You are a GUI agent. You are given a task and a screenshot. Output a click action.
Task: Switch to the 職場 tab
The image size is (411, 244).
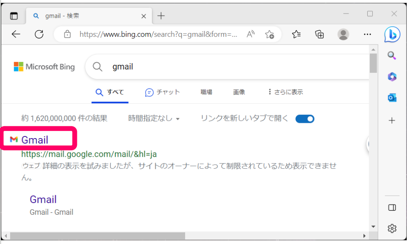pos(206,92)
